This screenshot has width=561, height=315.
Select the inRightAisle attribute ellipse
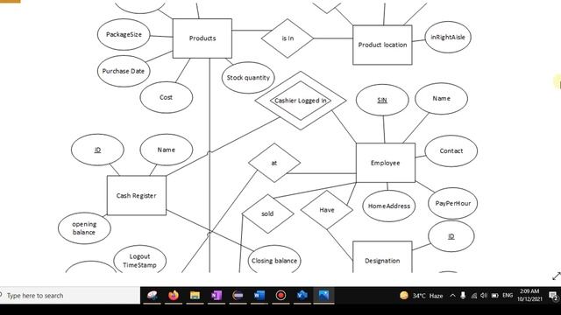(x=448, y=37)
